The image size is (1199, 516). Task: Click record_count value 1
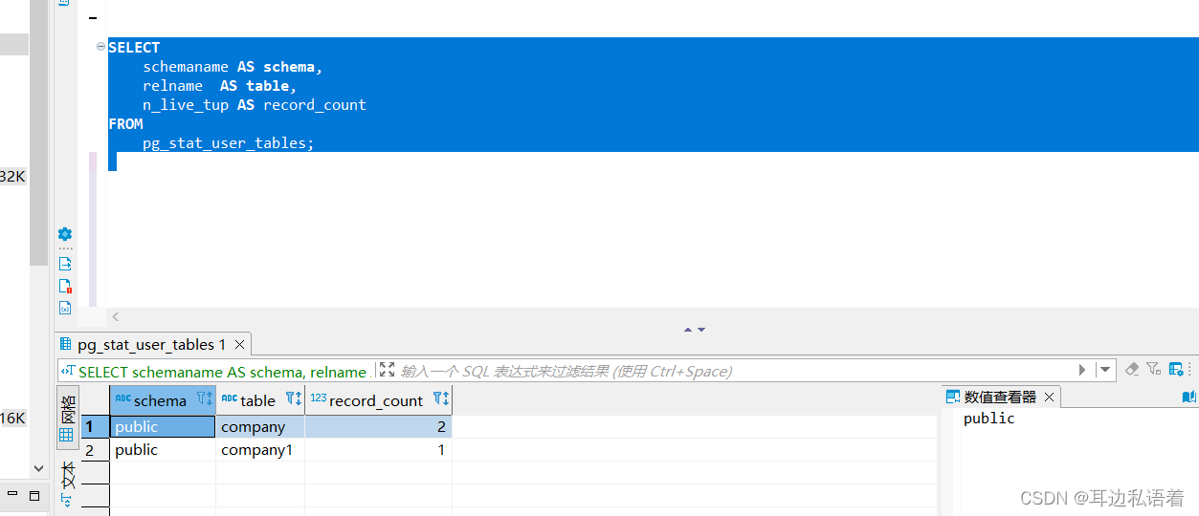[x=379, y=449]
